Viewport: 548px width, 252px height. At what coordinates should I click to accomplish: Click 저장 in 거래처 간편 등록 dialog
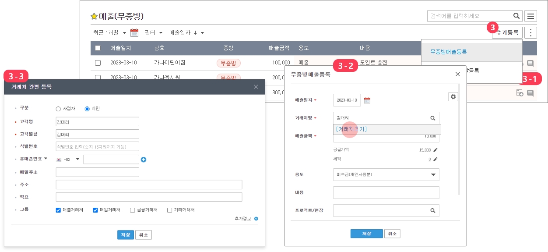point(125,235)
